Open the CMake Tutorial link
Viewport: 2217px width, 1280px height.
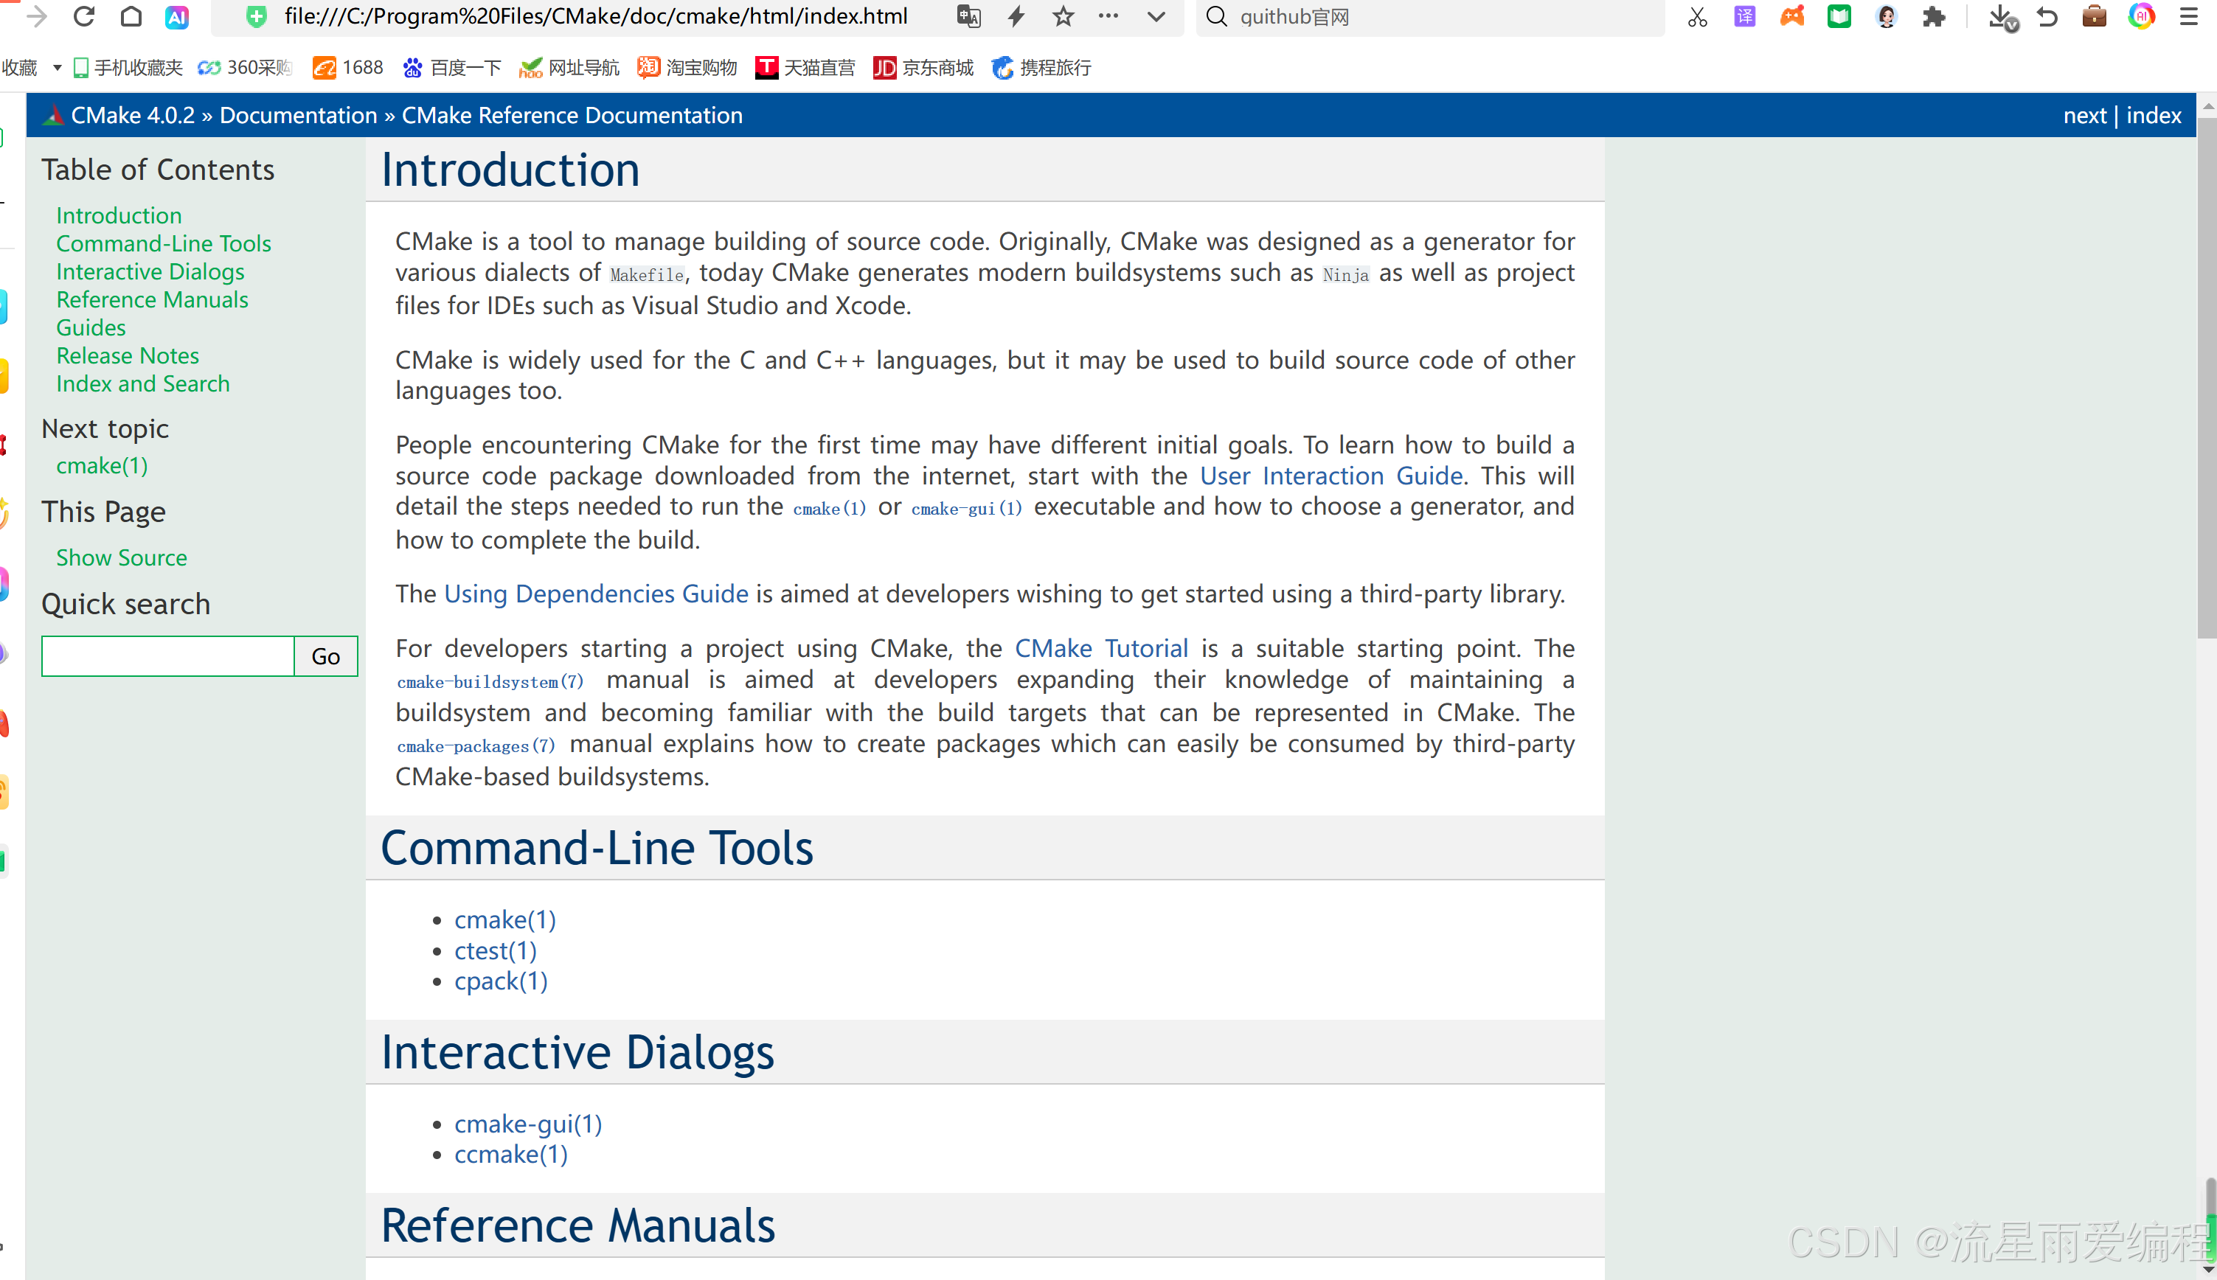coord(1100,648)
